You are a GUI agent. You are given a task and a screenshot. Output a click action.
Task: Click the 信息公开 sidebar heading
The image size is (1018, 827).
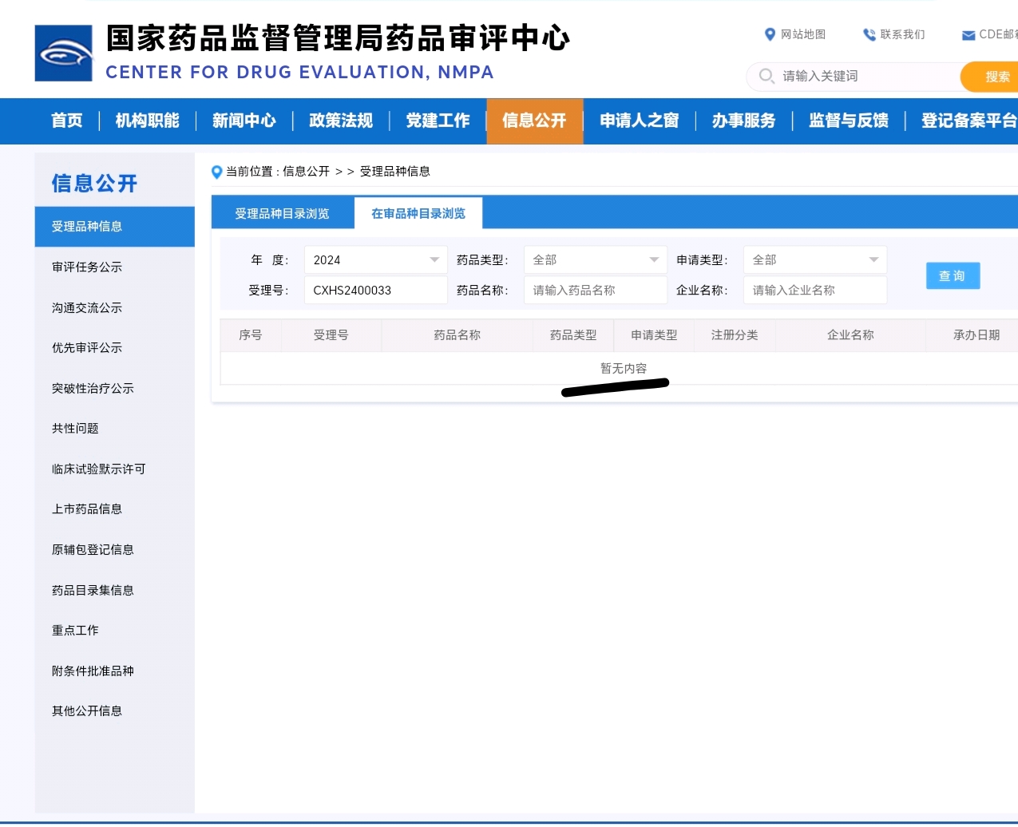(x=94, y=184)
